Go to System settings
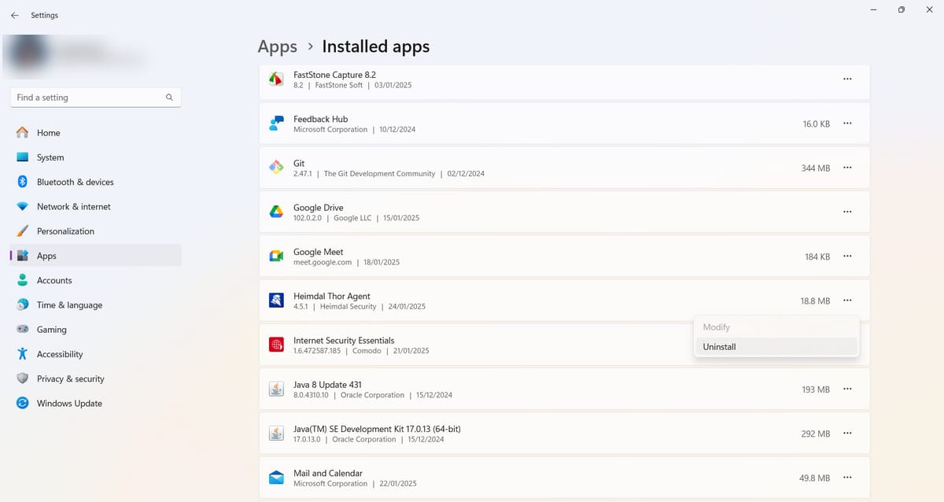Viewport: 944px width, 502px height. coord(95,157)
